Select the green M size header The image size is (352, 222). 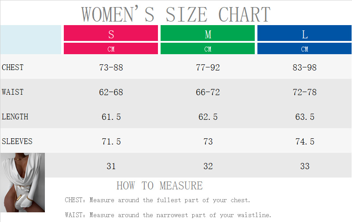[208, 34]
